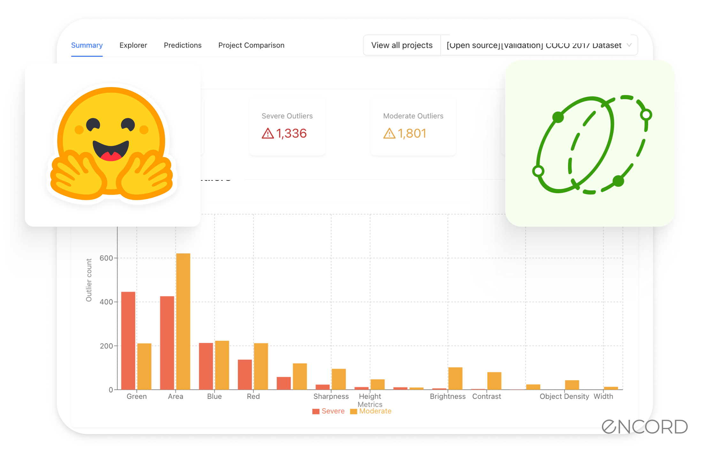The width and height of the screenshot is (707, 453).
Task: Click the tall Moderate bar for Area
Action: [x=183, y=321]
